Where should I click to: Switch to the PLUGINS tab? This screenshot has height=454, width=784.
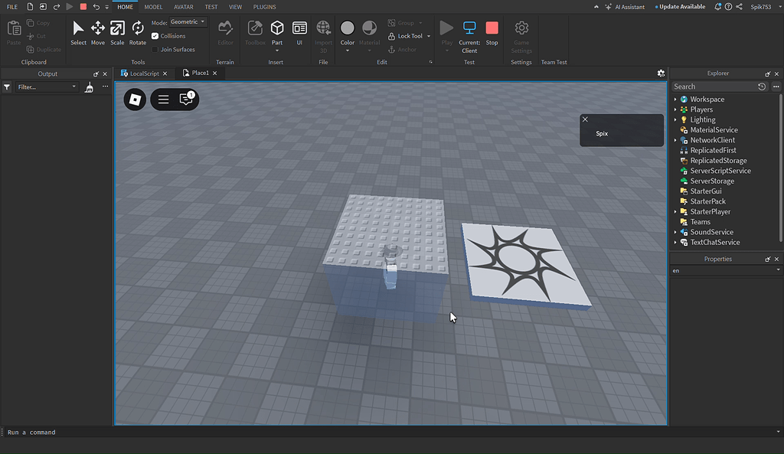(x=264, y=7)
